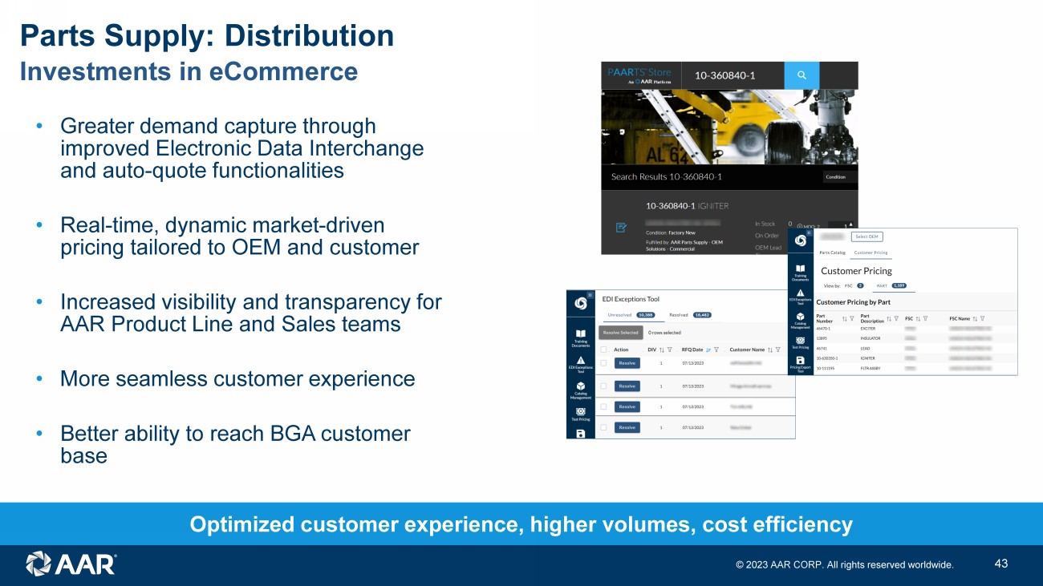Sort the RFQ Date column
The image size is (1043, 586).
click(708, 350)
